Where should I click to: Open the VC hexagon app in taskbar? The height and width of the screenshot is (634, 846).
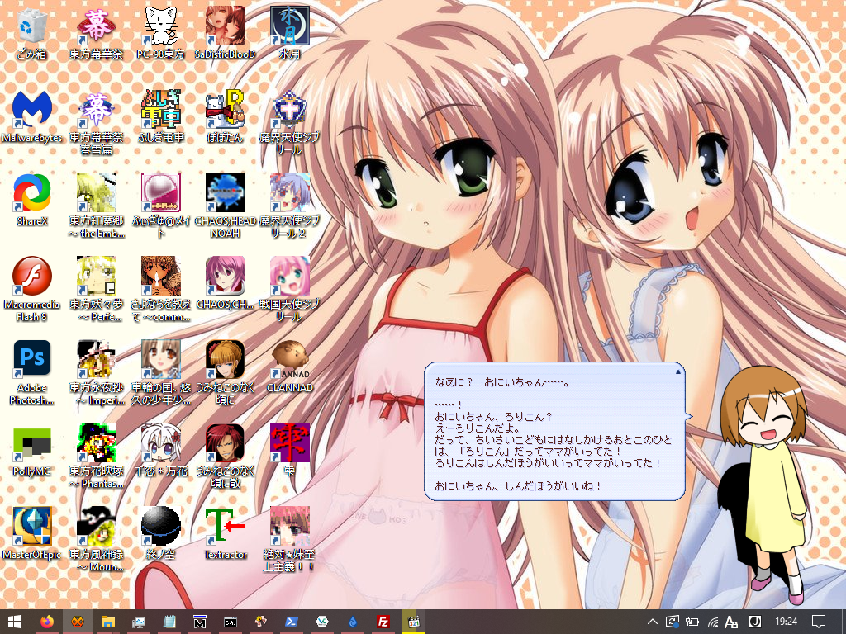(x=322, y=622)
